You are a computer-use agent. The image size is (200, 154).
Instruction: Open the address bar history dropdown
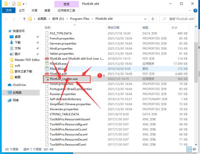(145, 19)
